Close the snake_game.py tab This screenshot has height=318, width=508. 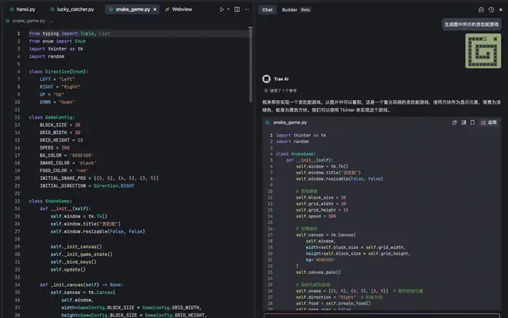(x=155, y=9)
